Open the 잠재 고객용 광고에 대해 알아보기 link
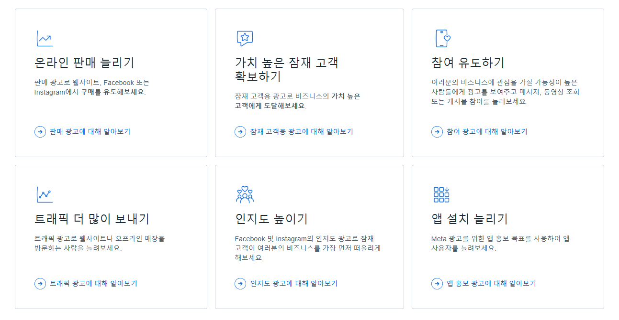This screenshot has height=320, width=619. click(x=302, y=132)
